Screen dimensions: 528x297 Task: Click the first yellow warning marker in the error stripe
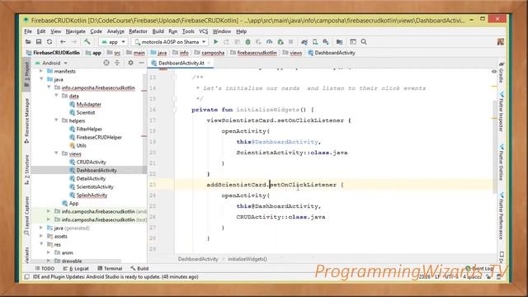click(494, 87)
